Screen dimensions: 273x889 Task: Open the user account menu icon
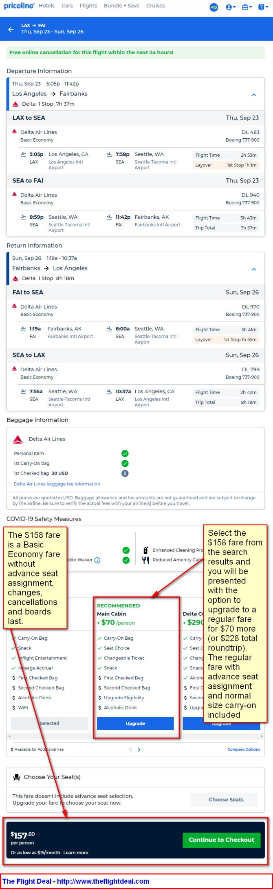pyautogui.click(x=231, y=7)
